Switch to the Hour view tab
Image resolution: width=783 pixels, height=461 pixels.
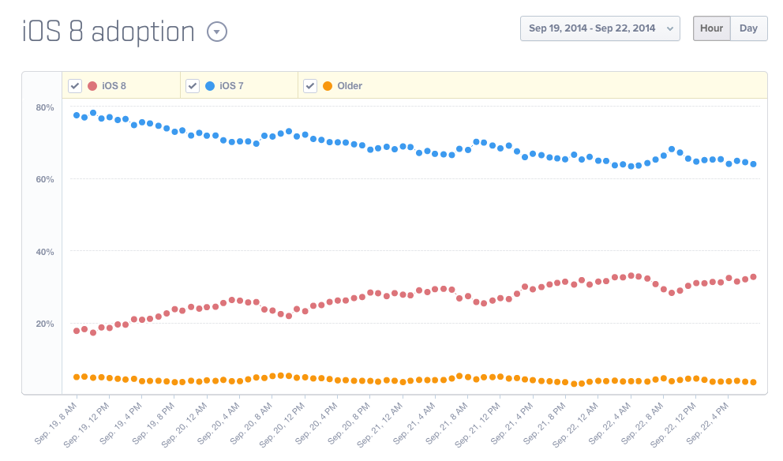point(711,28)
